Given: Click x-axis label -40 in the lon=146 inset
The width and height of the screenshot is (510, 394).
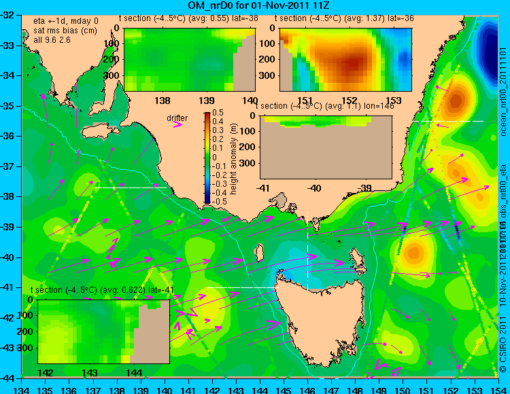Looking at the screenshot, I should [314, 188].
